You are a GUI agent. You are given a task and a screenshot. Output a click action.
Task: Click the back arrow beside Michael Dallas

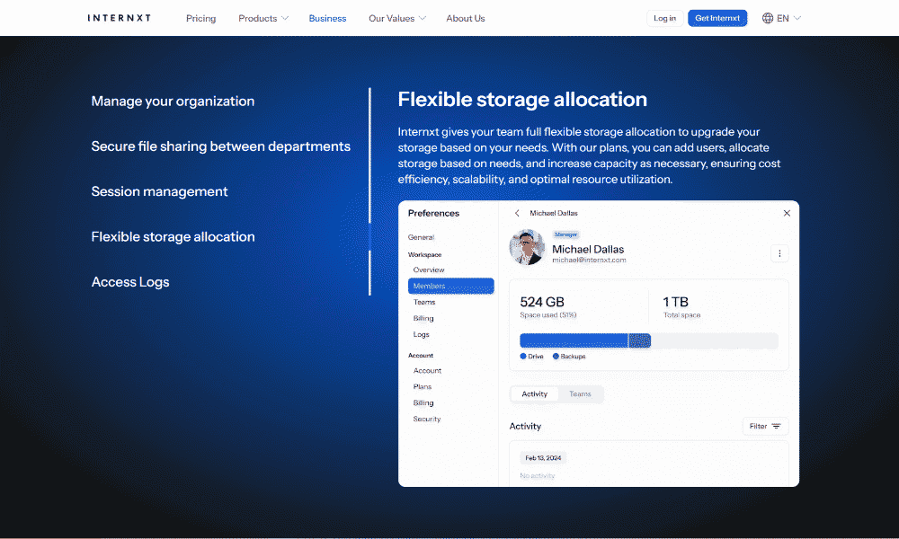[x=517, y=213]
